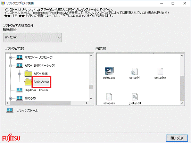Screen dimensions: 191x143
Task: Click contents pane scroll up arrow
Action: (182, 56)
